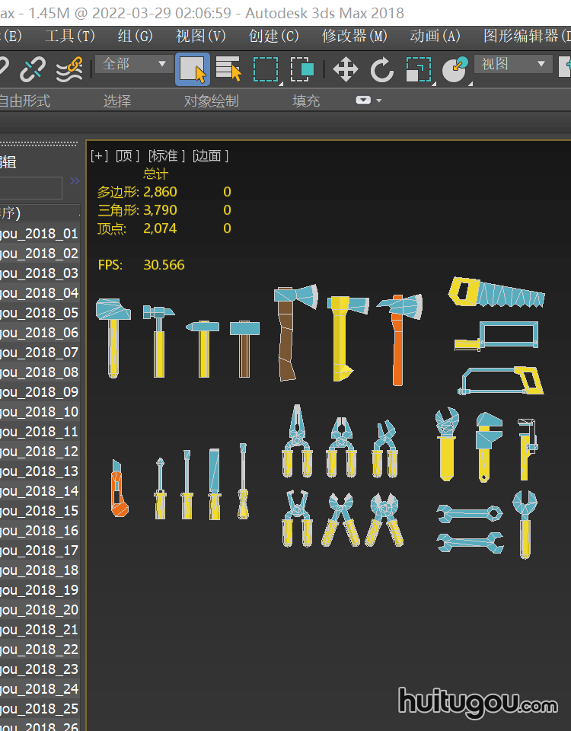Click the scene explorer search field
571x731 pixels.
(30, 188)
